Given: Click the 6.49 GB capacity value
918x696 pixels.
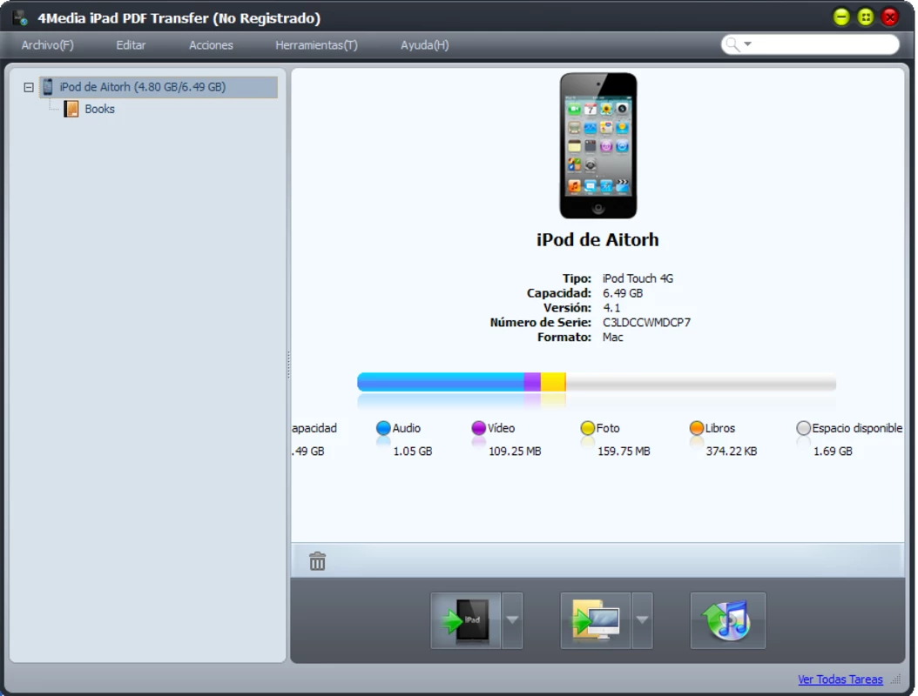Looking at the screenshot, I should click(x=623, y=293).
